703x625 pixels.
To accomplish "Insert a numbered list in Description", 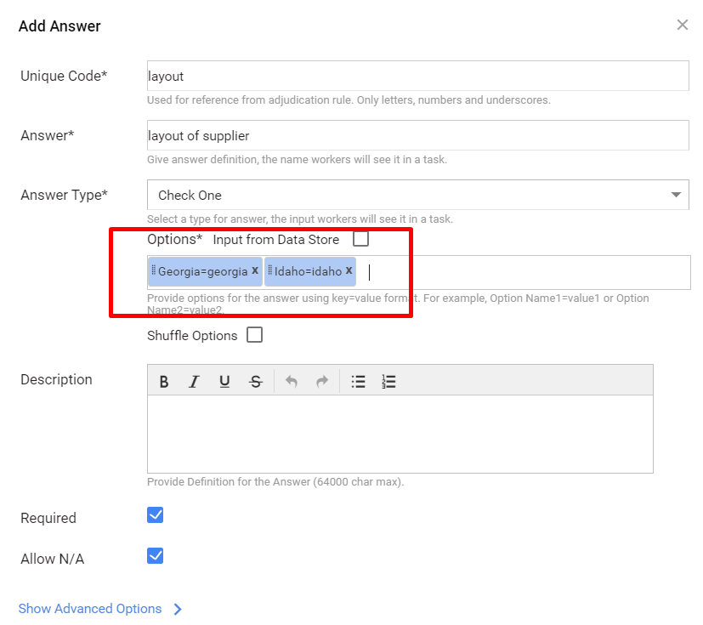I will 388,382.
